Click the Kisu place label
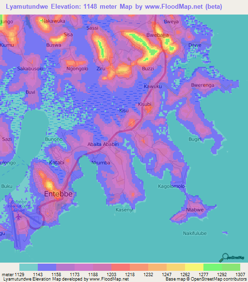This screenshot has width=248, height=282. [x=124, y=110]
